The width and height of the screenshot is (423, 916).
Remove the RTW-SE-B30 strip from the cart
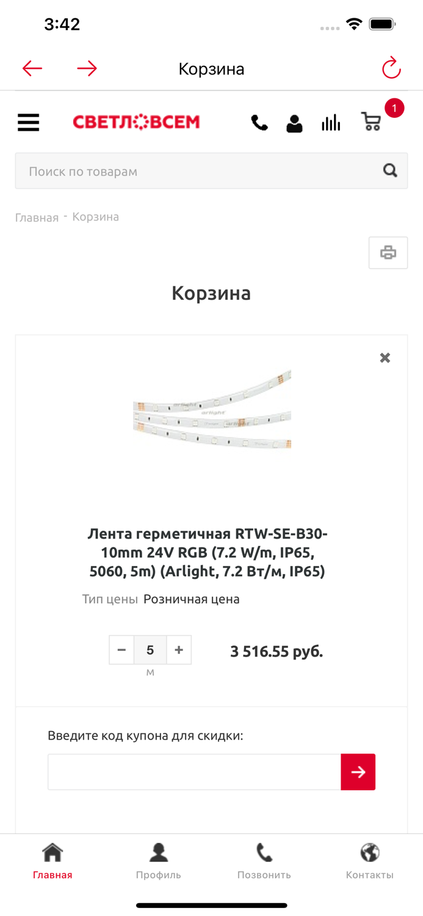tap(385, 357)
